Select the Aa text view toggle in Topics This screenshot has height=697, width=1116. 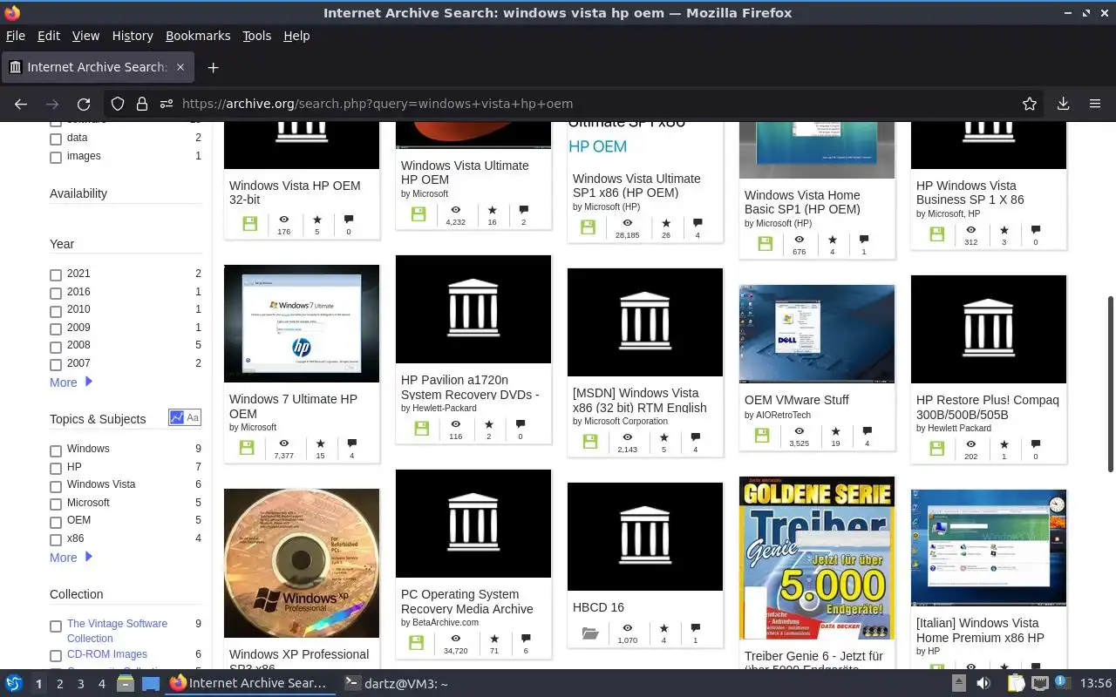pyautogui.click(x=193, y=418)
